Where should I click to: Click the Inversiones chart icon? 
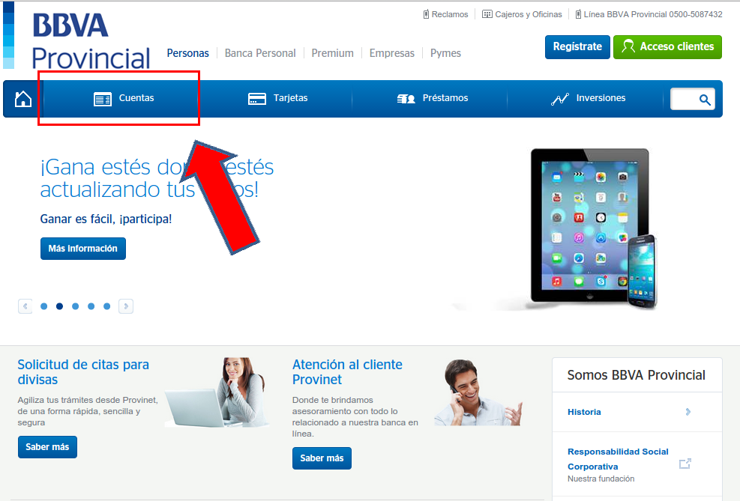(x=560, y=99)
